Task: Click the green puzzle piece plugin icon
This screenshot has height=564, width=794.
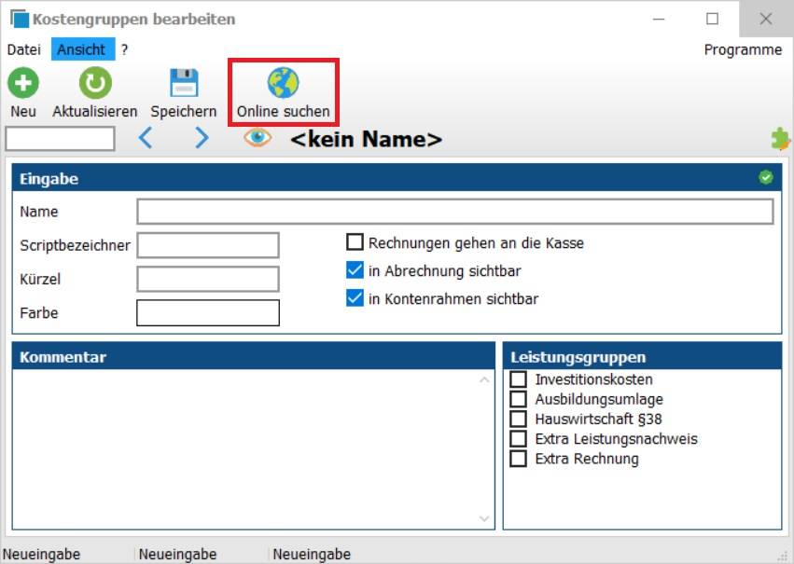Action: [780, 139]
